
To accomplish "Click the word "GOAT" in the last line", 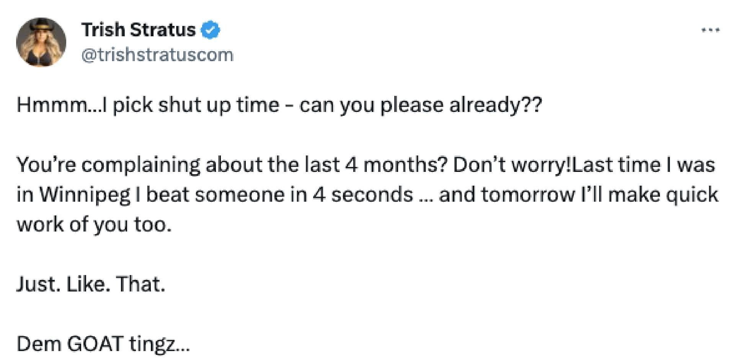I will coord(95,344).
